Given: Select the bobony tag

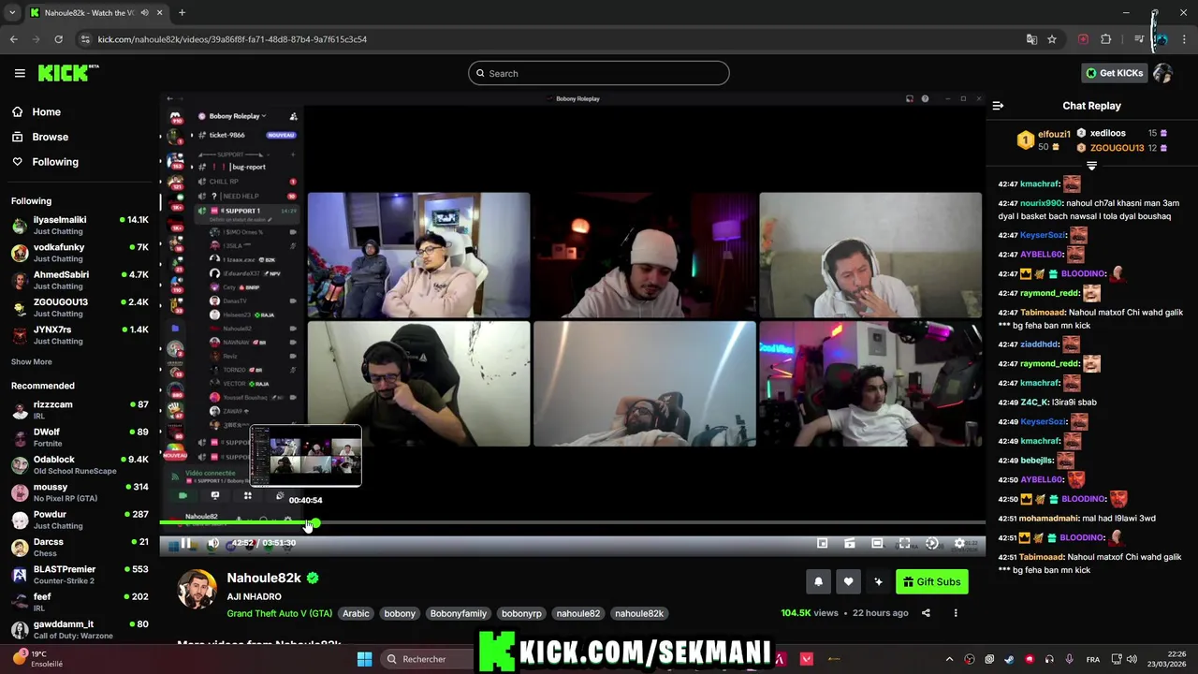Looking at the screenshot, I should point(400,613).
